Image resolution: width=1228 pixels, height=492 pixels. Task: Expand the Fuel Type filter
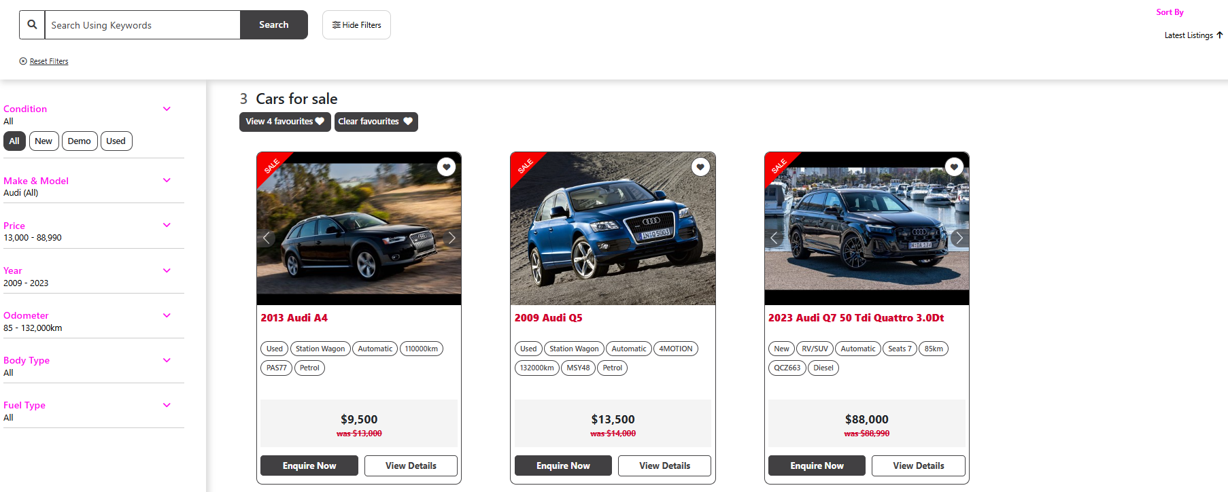click(167, 405)
